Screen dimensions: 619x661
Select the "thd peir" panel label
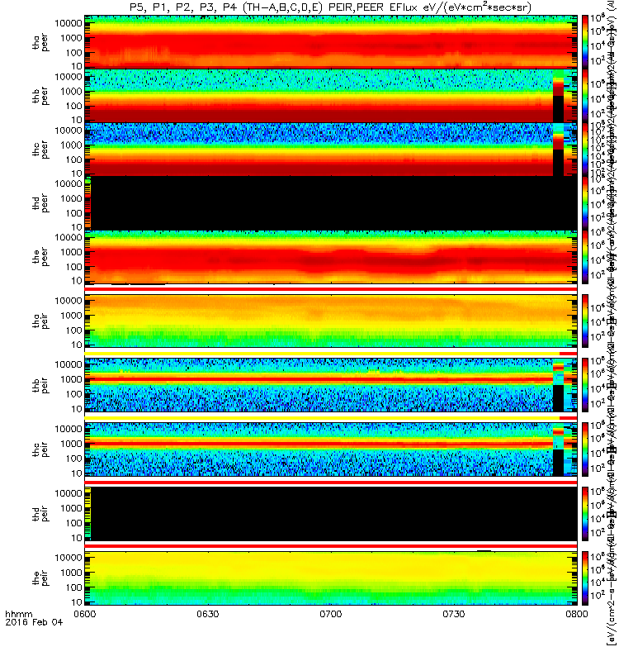coord(40,514)
